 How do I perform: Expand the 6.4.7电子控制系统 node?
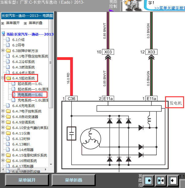(3, 111)
